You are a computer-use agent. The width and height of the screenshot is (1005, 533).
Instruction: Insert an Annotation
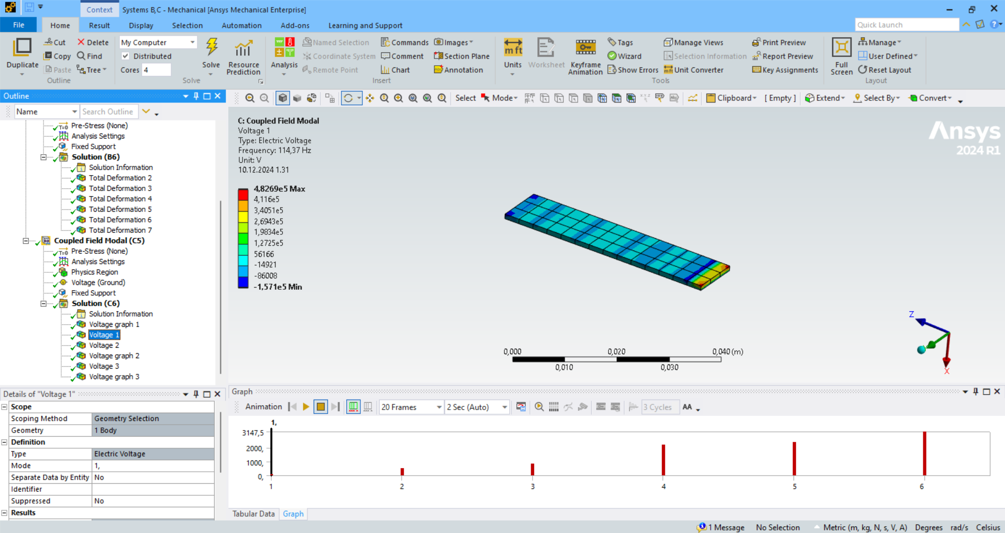coord(458,70)
